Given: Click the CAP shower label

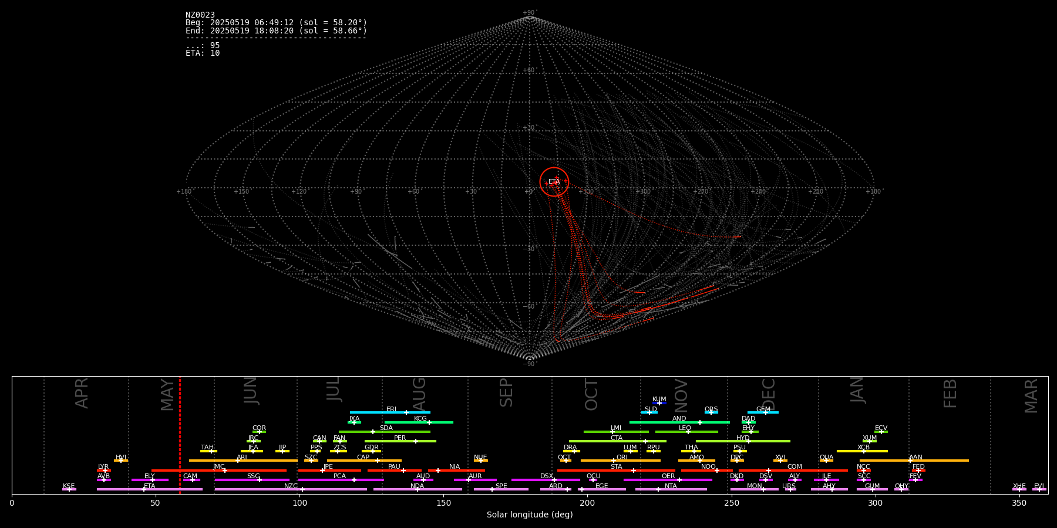Looking at the screenshot, I should tap(363, 457).
